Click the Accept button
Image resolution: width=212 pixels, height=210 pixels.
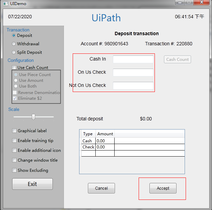pos(163,188)
